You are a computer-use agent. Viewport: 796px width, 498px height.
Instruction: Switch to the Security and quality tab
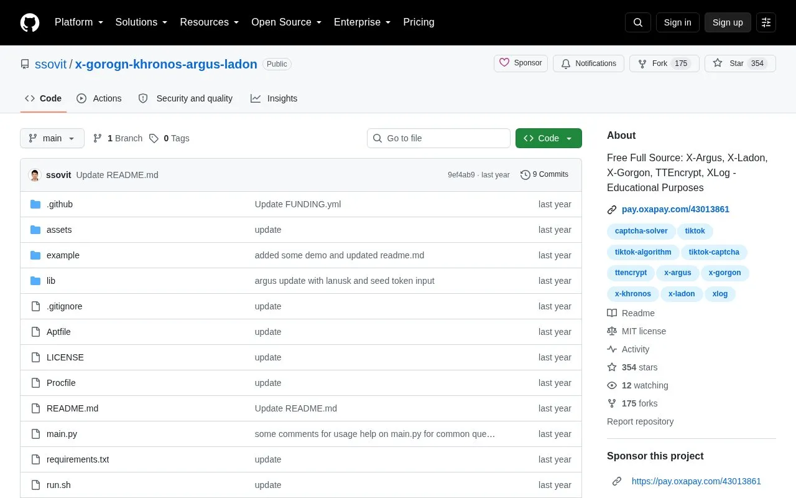tap(185, 98)
